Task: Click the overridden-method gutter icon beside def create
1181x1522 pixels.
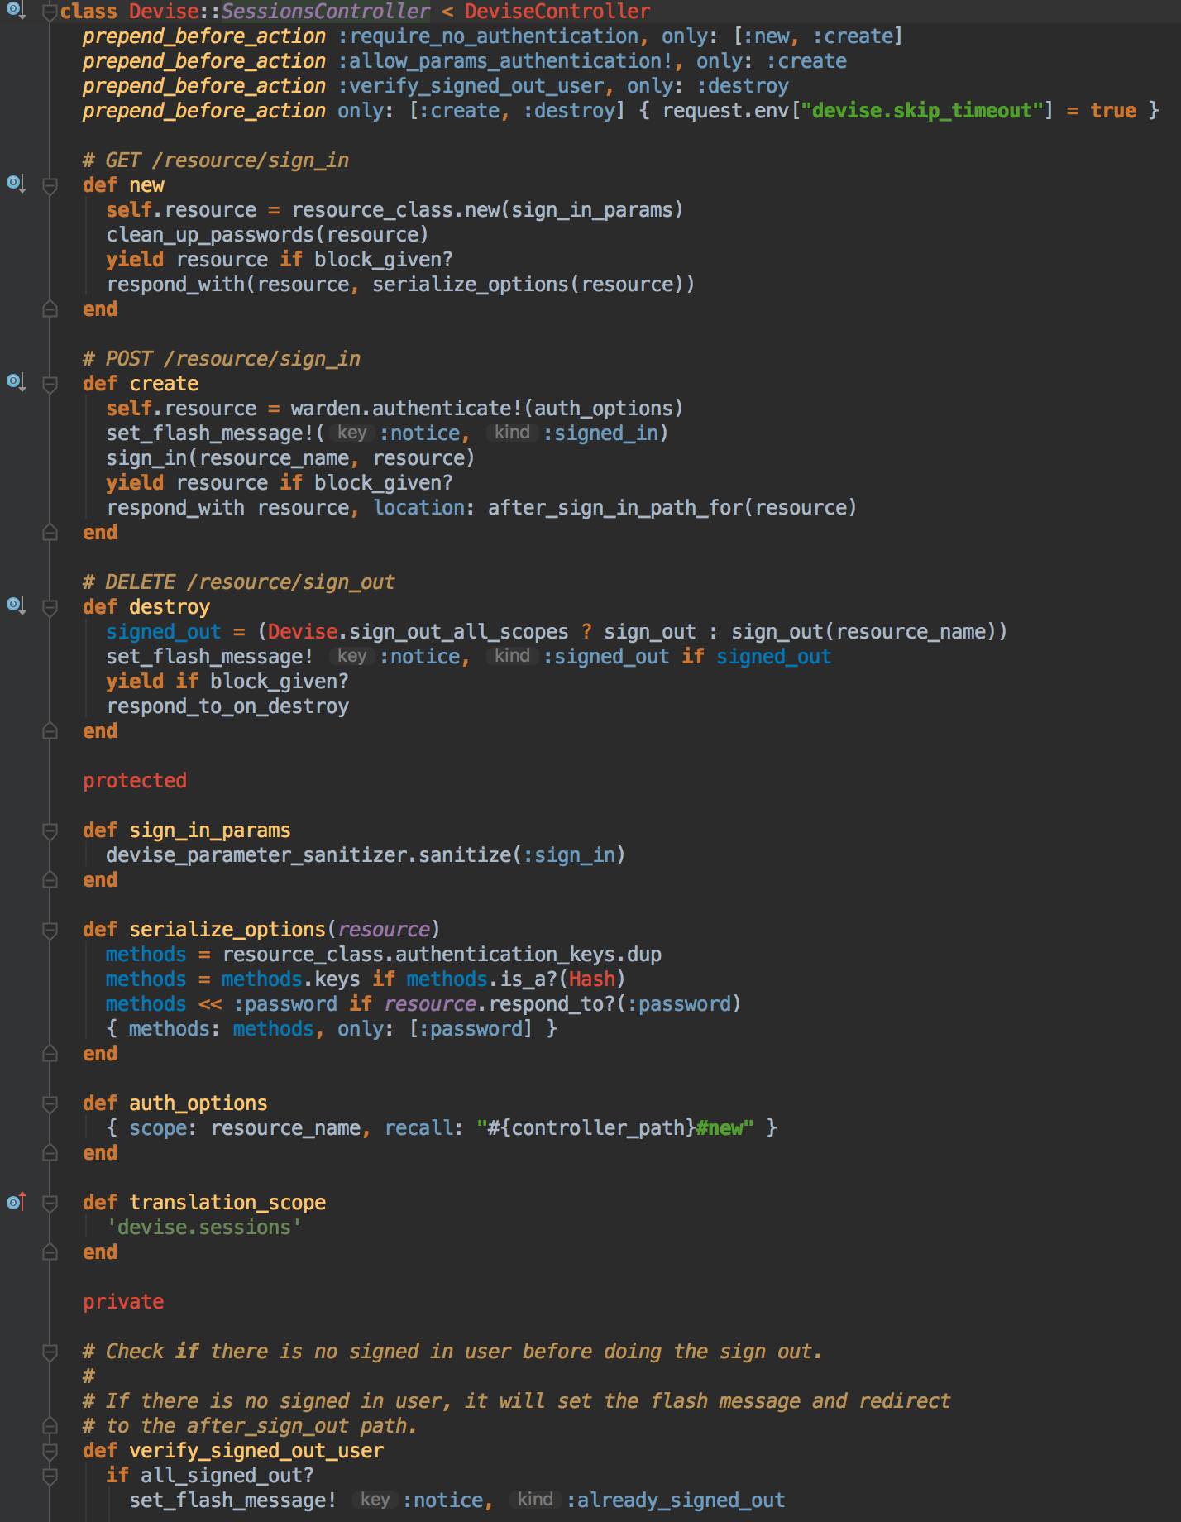Action: pyautogui.click(x=17, y=382)
